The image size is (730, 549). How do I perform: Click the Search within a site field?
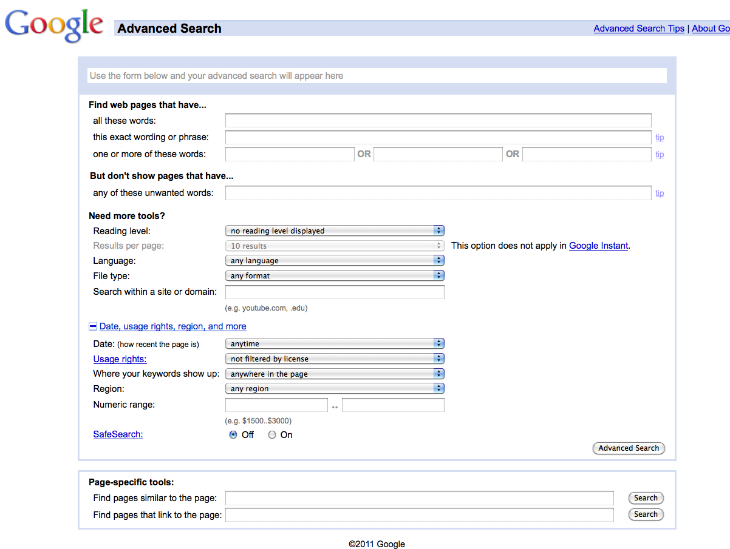[x=335, y=292]
